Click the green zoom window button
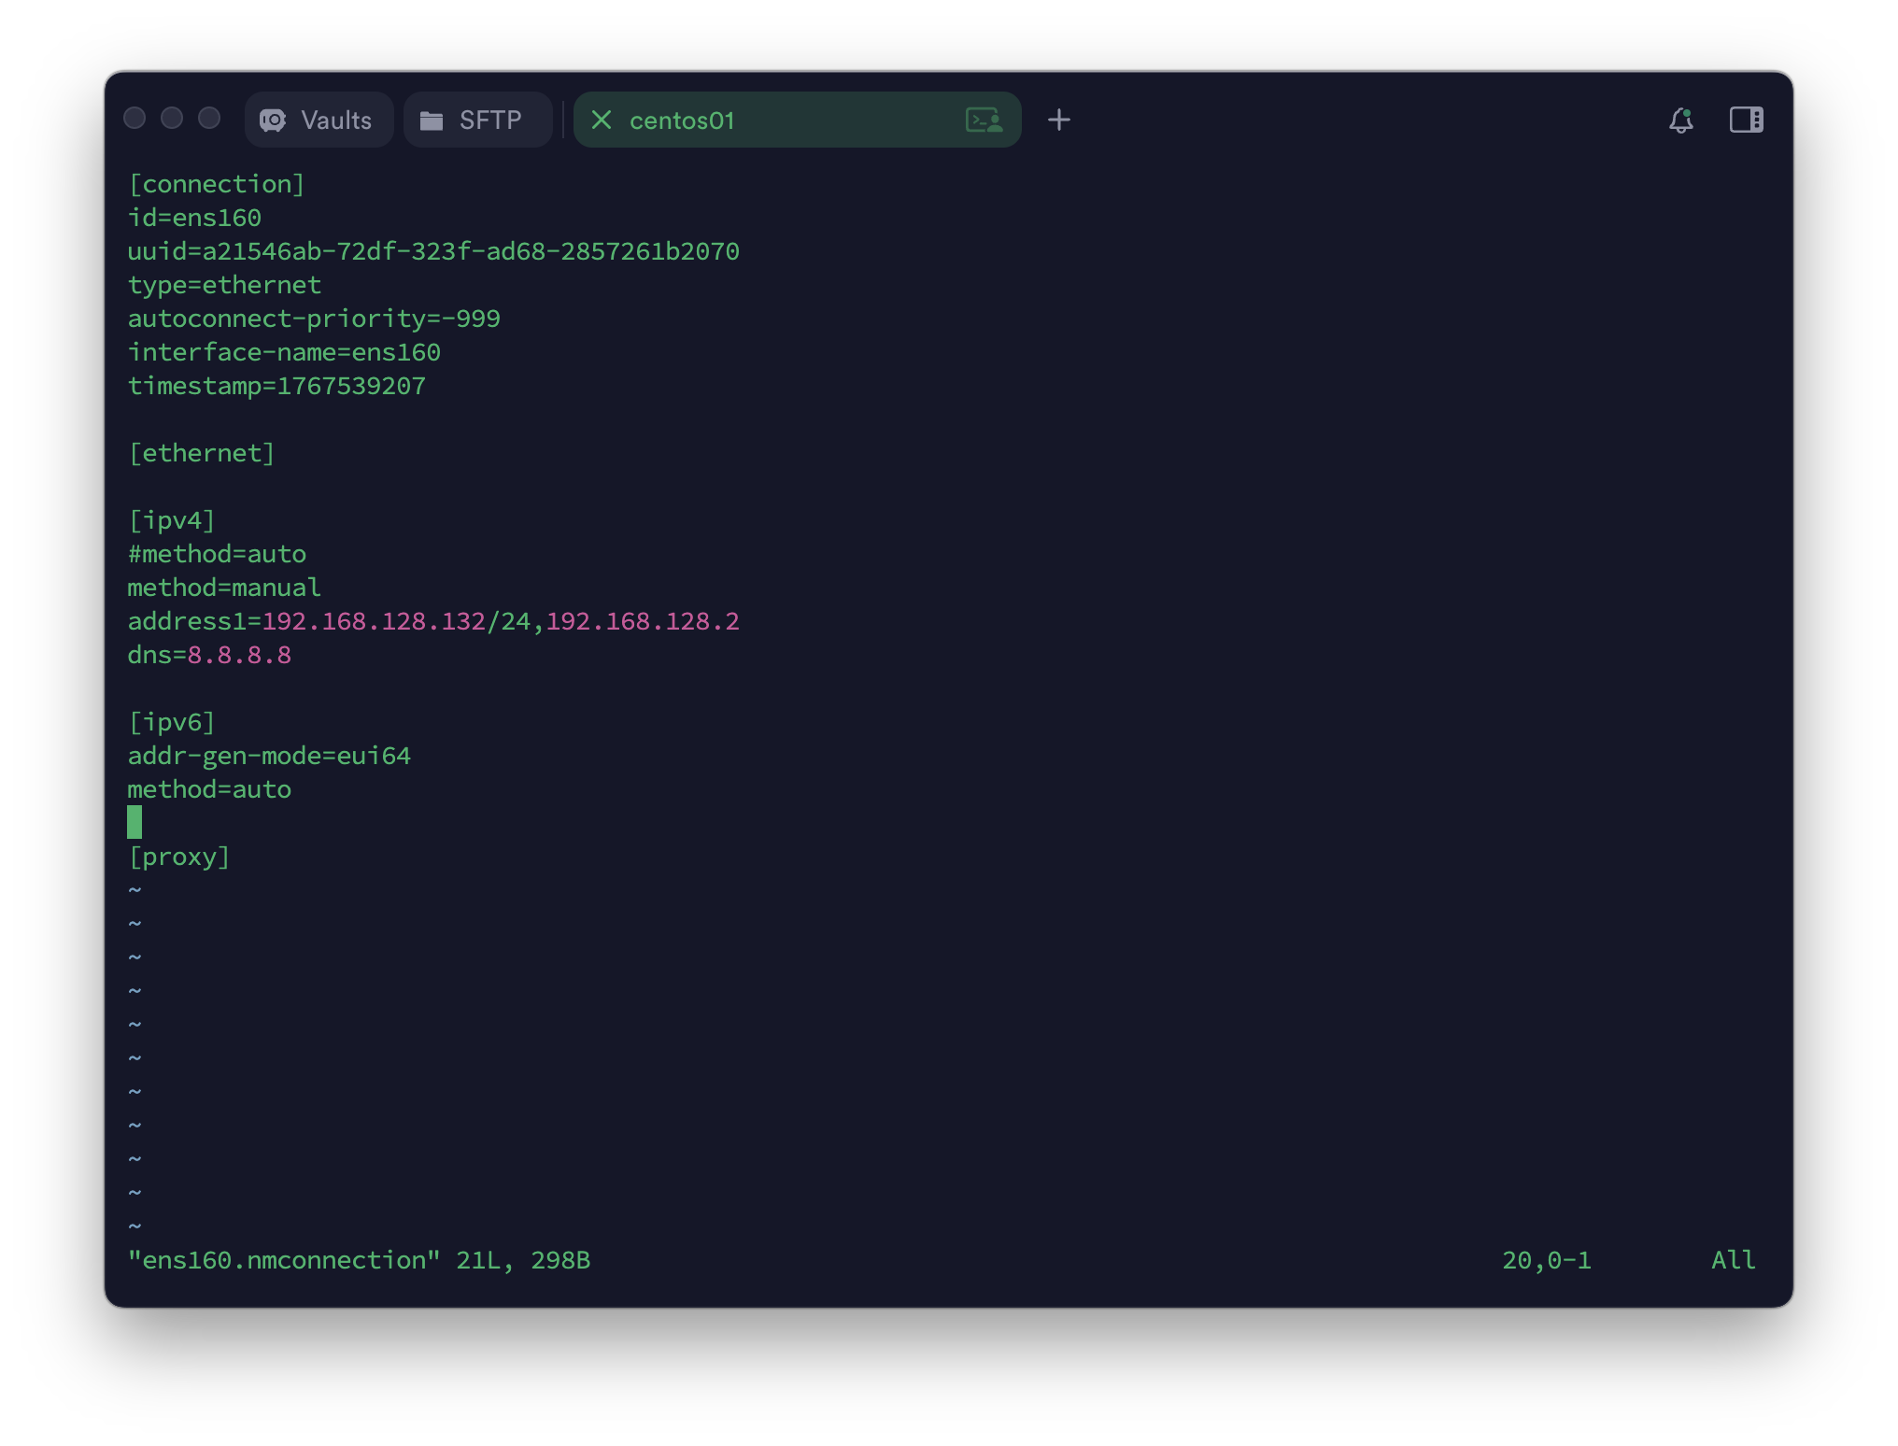Viewport: 1898px width, 1446px height. [x=209, y=118]
